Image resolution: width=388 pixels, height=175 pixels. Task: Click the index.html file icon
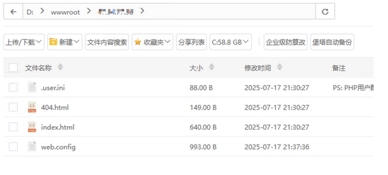32,127
